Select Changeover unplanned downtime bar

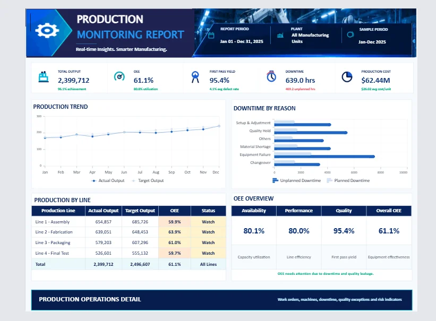pyautogui.click(x=297, y=164)
